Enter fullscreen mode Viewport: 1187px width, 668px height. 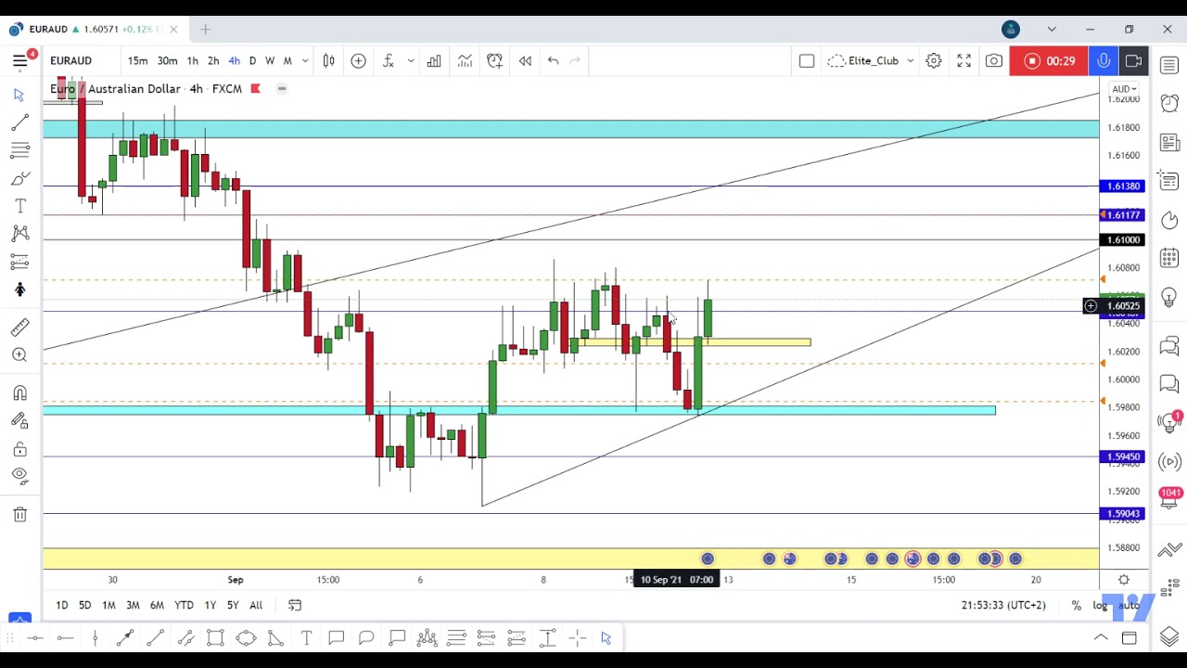click(964, 61)
